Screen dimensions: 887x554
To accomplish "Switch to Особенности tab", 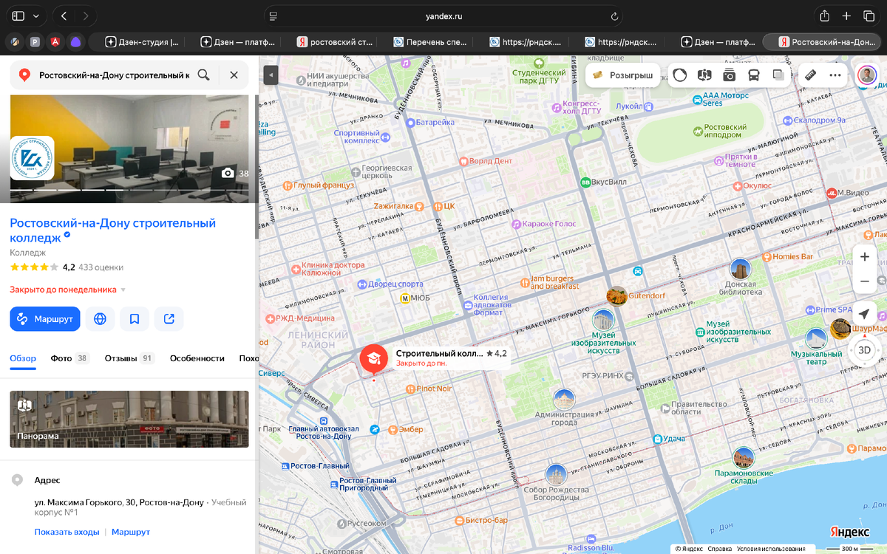I will point(197,358).
